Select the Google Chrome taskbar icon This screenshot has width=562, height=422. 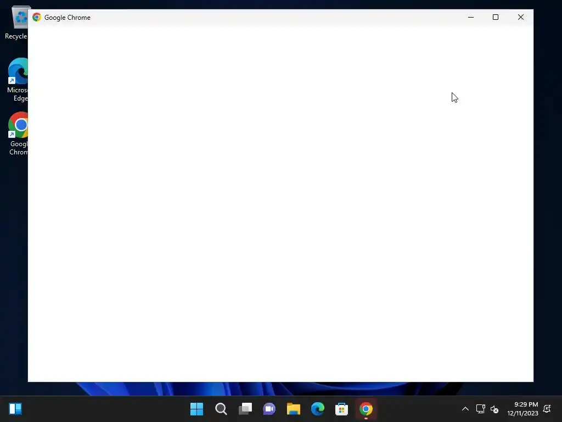point(366,409)
